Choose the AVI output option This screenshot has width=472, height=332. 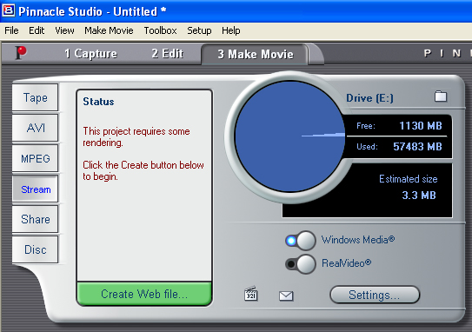(36, 128)
